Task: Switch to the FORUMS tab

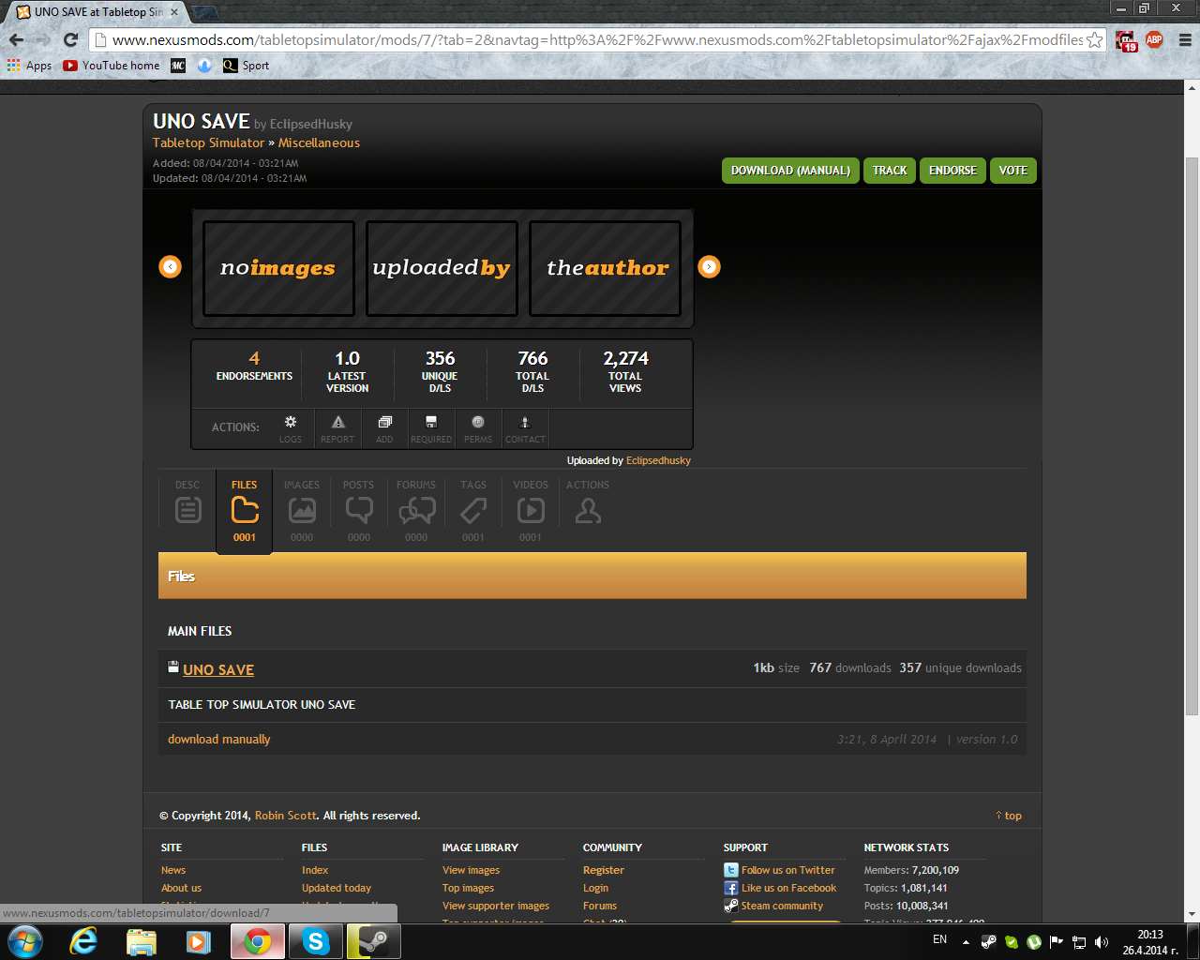Action: (x=416, y=511)
